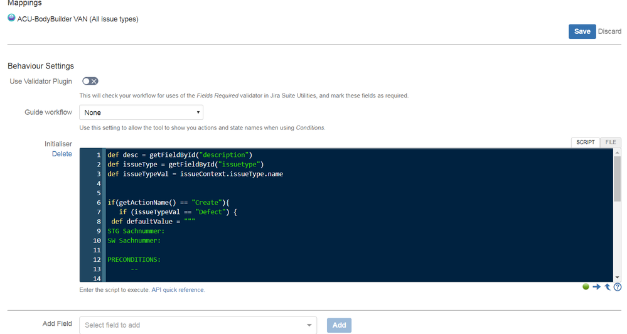Click code line defining issueTypeVal
The width and height of the screenshot is (627, 334).
pyautogui.click(x=195, y=174)
